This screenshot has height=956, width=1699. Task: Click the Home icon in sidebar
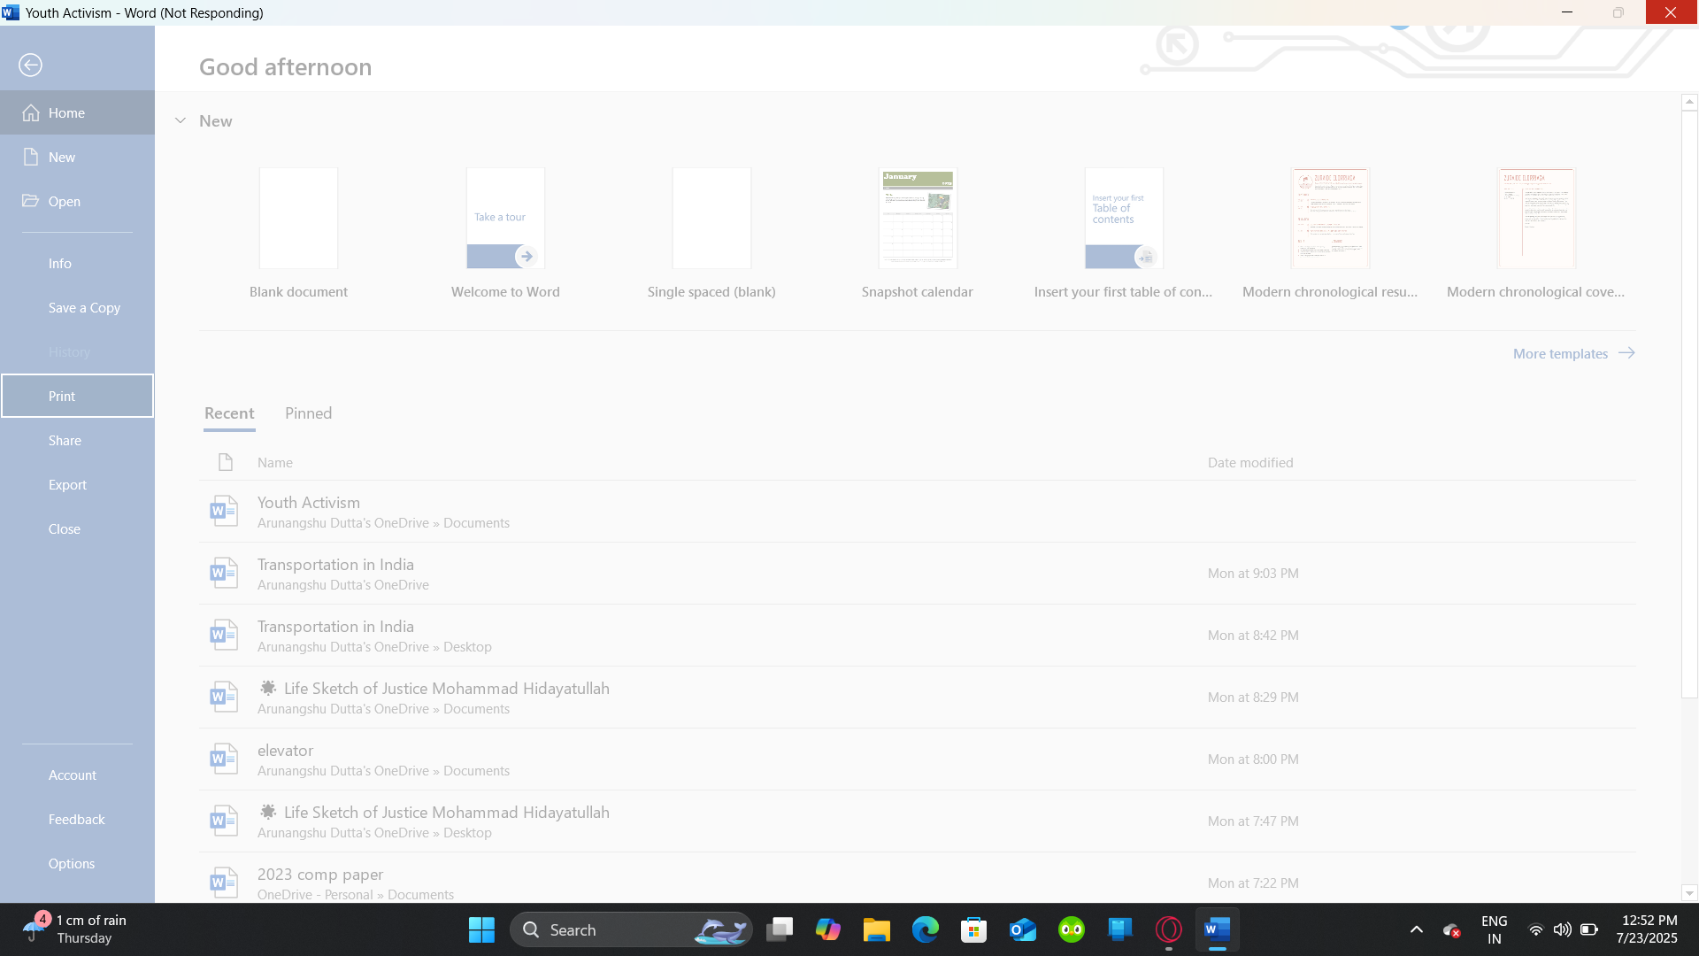point(31,112)
